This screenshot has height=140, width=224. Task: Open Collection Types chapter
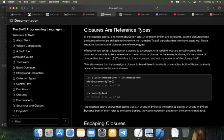pos(26,78)
